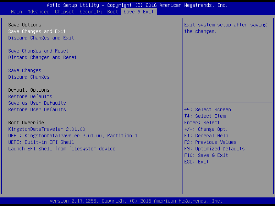The height and width of the screenshot is (206, 275).
Task: Launch UEFI Built-in EFI Shell
Action: (x=41, y=142)
